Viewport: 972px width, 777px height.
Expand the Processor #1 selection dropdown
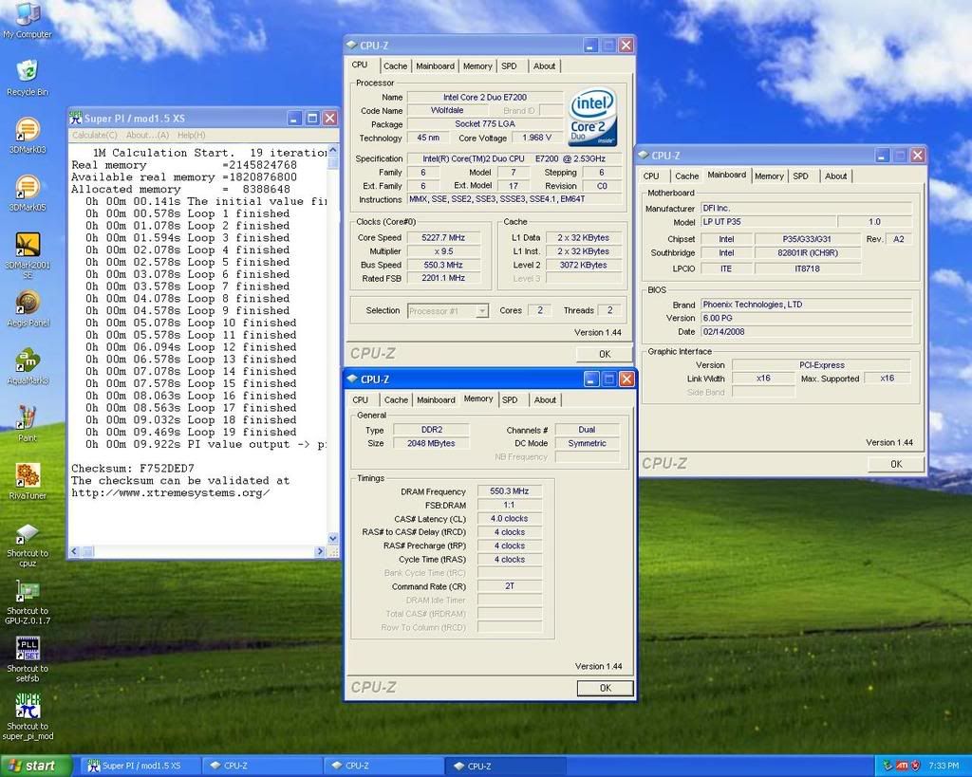coord(481,311)
